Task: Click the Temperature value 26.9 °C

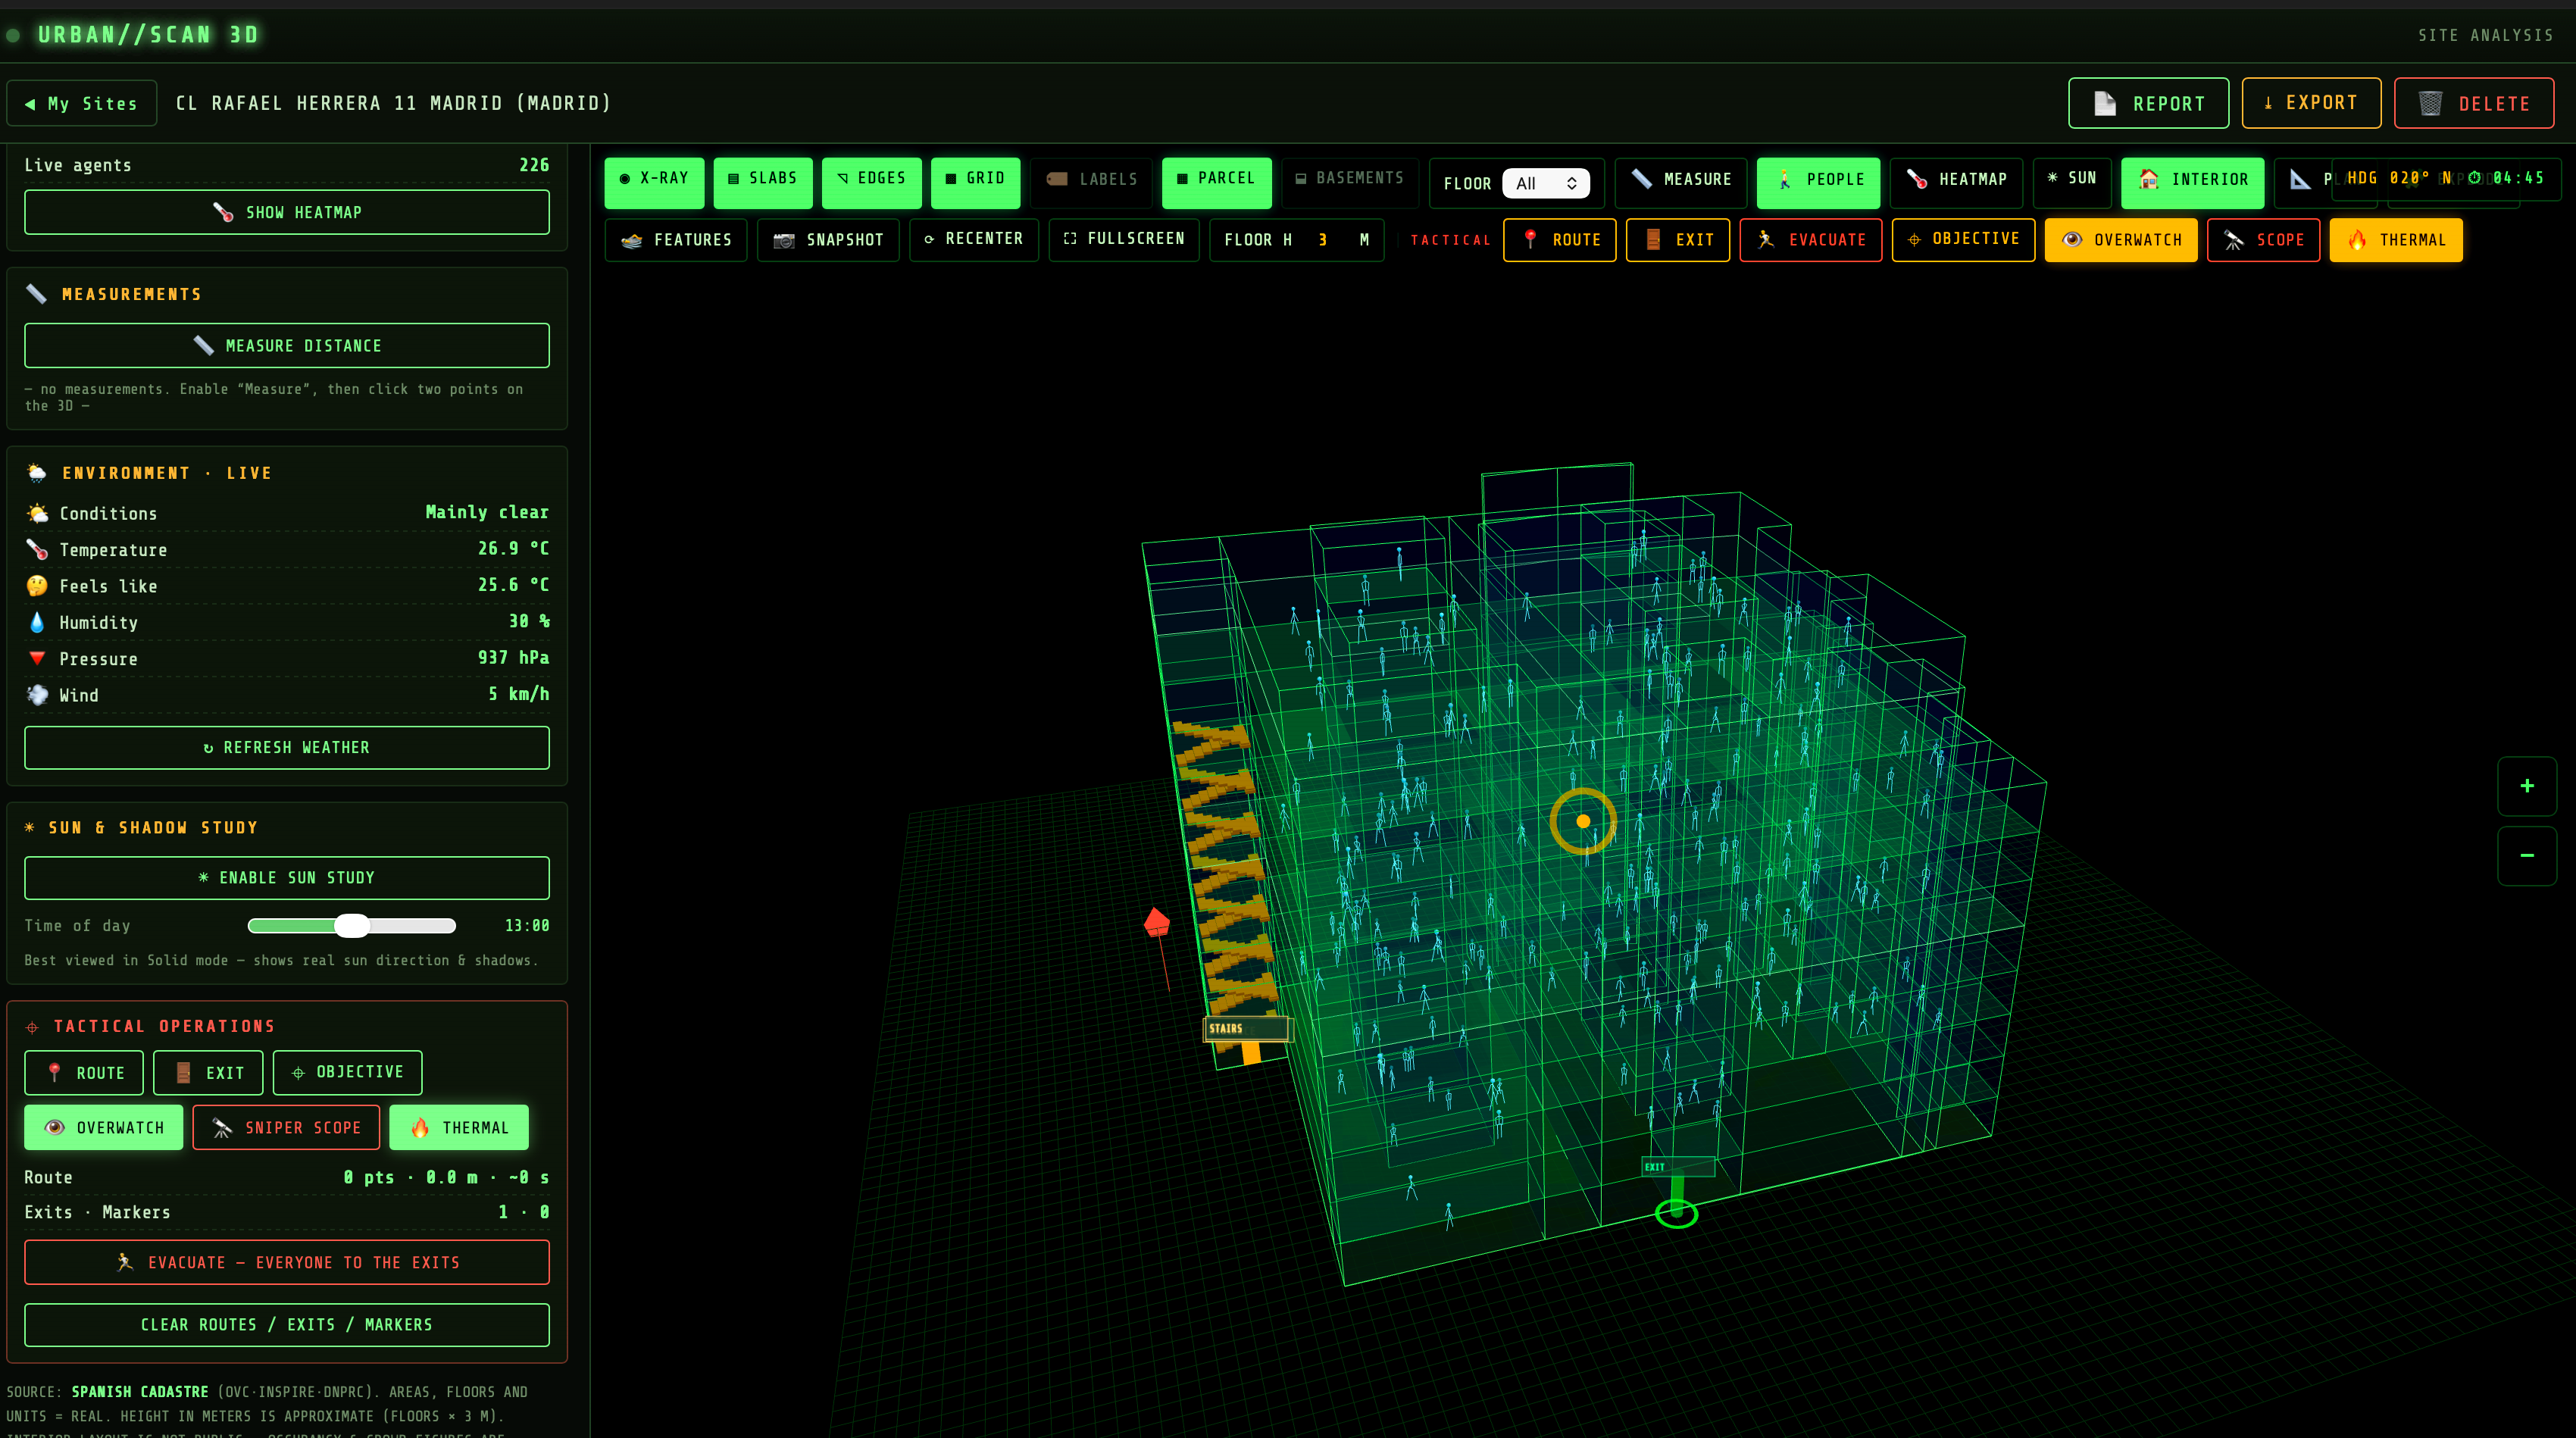Action: (513, 548)
